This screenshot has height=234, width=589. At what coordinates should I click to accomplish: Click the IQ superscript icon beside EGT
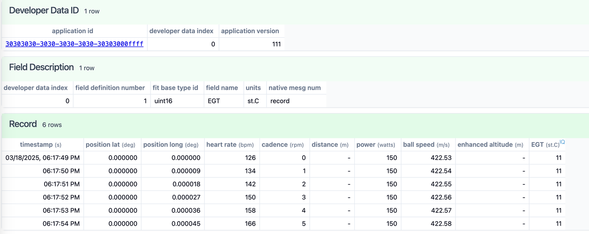point(562,142)
